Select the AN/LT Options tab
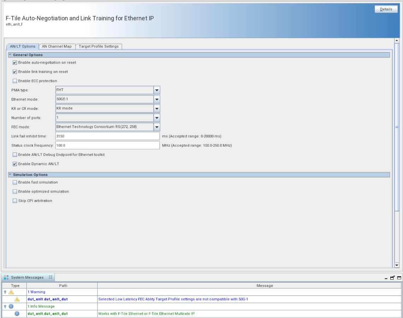The width and height of the screenshot is (403, 318). pos(23,46)
